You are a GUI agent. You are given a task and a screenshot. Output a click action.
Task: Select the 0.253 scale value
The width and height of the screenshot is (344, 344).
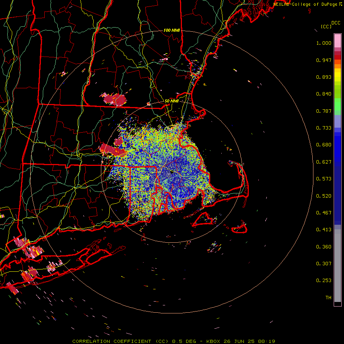[324, 281]
